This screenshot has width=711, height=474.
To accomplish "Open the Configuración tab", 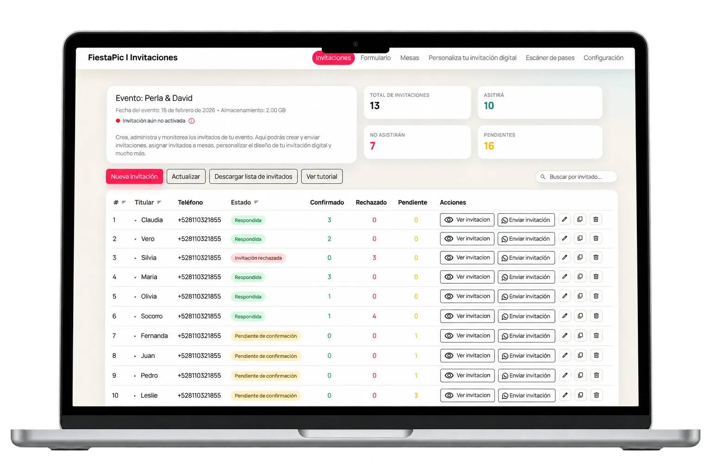I will coord(604,58).
